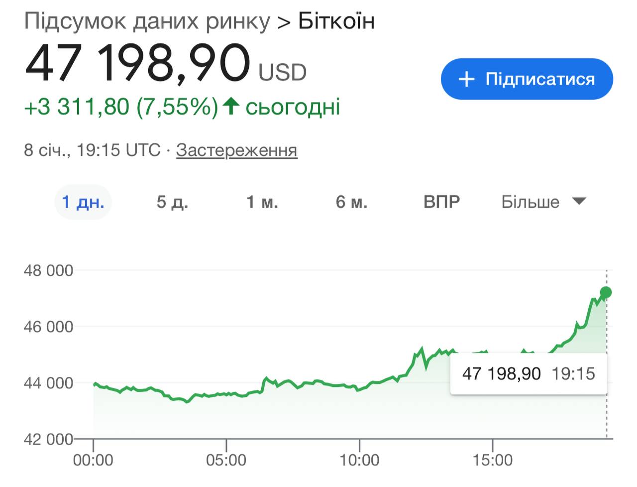This screenshot has height=487, width=637.
Task: Click the 10:00 mark on the time axis
Action: coord(359,460)
